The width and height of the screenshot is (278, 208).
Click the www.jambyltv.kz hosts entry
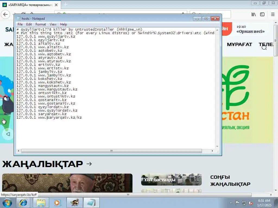coord(44,75)
